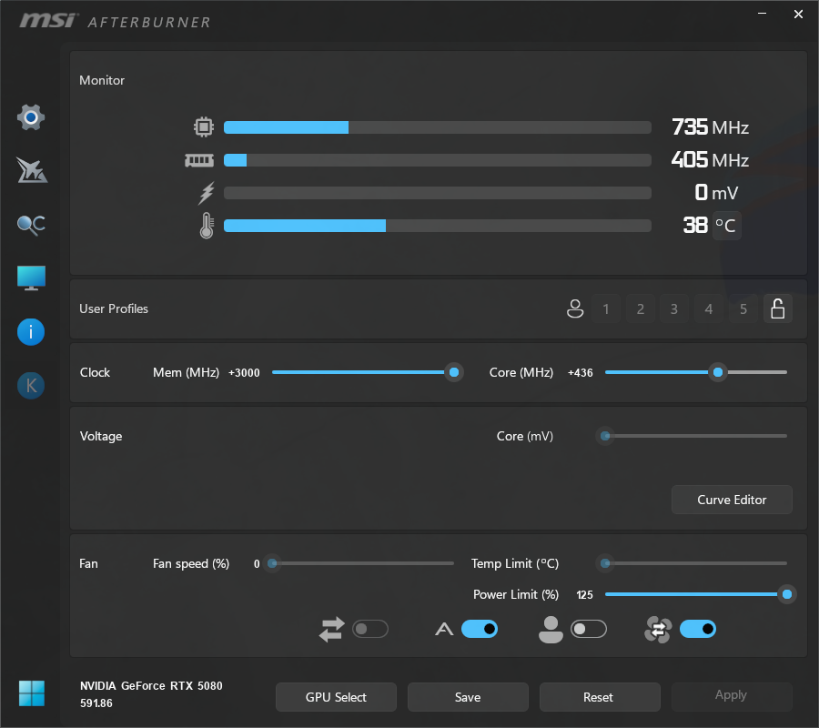Save the current overclock profile
Screen dimensions: 819x728
tap(468, 696)
